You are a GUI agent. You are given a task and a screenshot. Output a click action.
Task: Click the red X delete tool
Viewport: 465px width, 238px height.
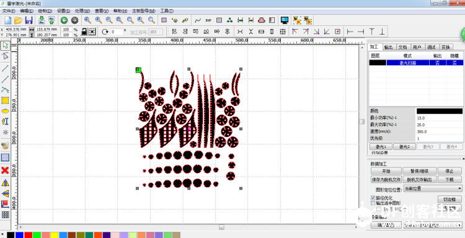click(x=5, y=170)
